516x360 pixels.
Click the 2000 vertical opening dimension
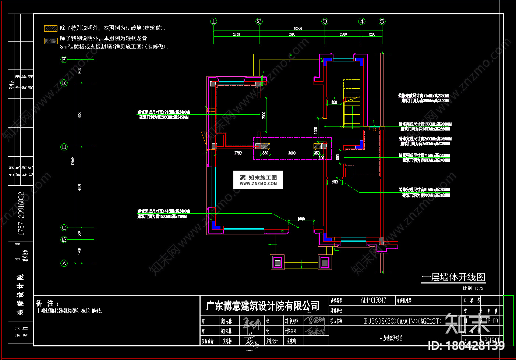coord(264,115)
